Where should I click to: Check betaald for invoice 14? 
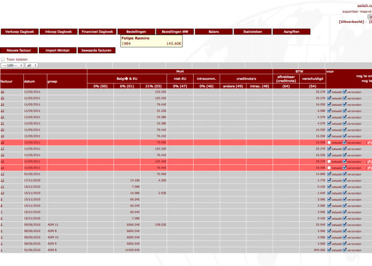(329, 168)
